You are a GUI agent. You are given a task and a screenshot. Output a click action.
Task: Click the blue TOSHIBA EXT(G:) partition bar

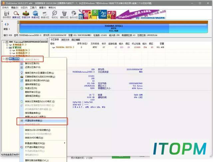[x=113, y=28]
